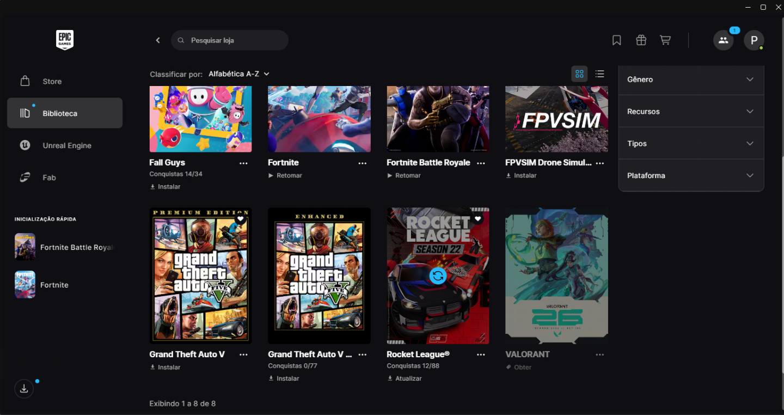Click Instalar under Grand Theft Auto V
Image resolution: width=784 pixels, height=415 pixels.
(165, 368)
